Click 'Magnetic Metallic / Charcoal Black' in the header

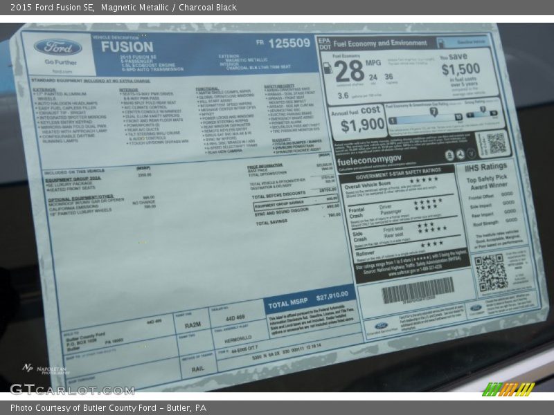[x=169, y=8]
